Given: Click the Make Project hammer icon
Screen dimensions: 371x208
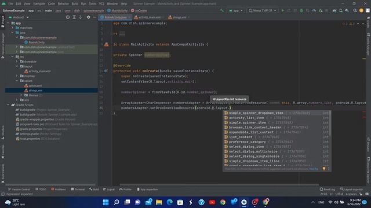Looking at the screenshot, I should pos(221,10).
